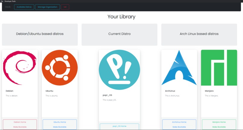Viewport: 243px width, 130px height.
Task: Click Make Bootable under Debian
Action: (20, 127)
